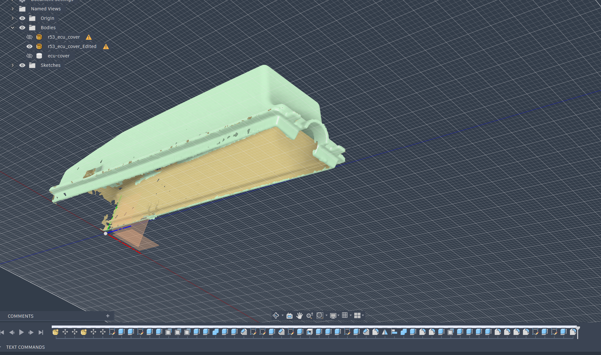Choose the Zoom Window fit tool
Image resolution: width=601 pixels, height=355 pixels.
tap(319, 315)
